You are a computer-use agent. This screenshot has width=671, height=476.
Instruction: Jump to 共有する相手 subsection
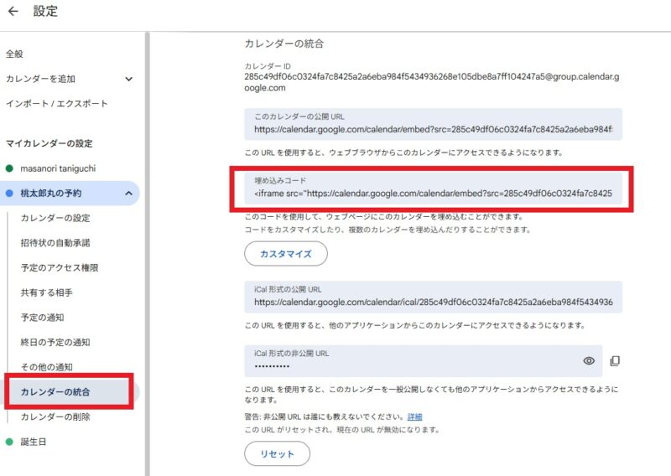47,293
